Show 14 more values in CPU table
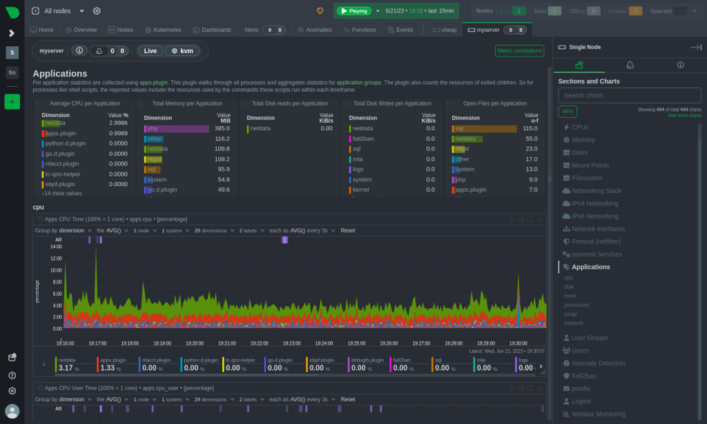The height and width of the screenshot is (424, 707). [x=61, y=193]
